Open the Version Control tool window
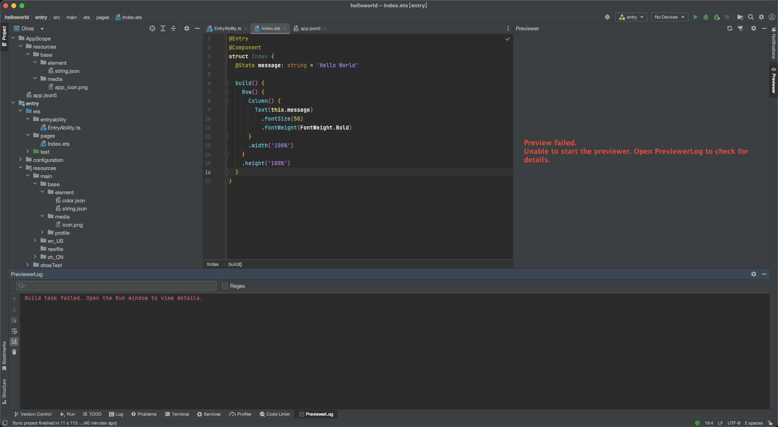 33,414
